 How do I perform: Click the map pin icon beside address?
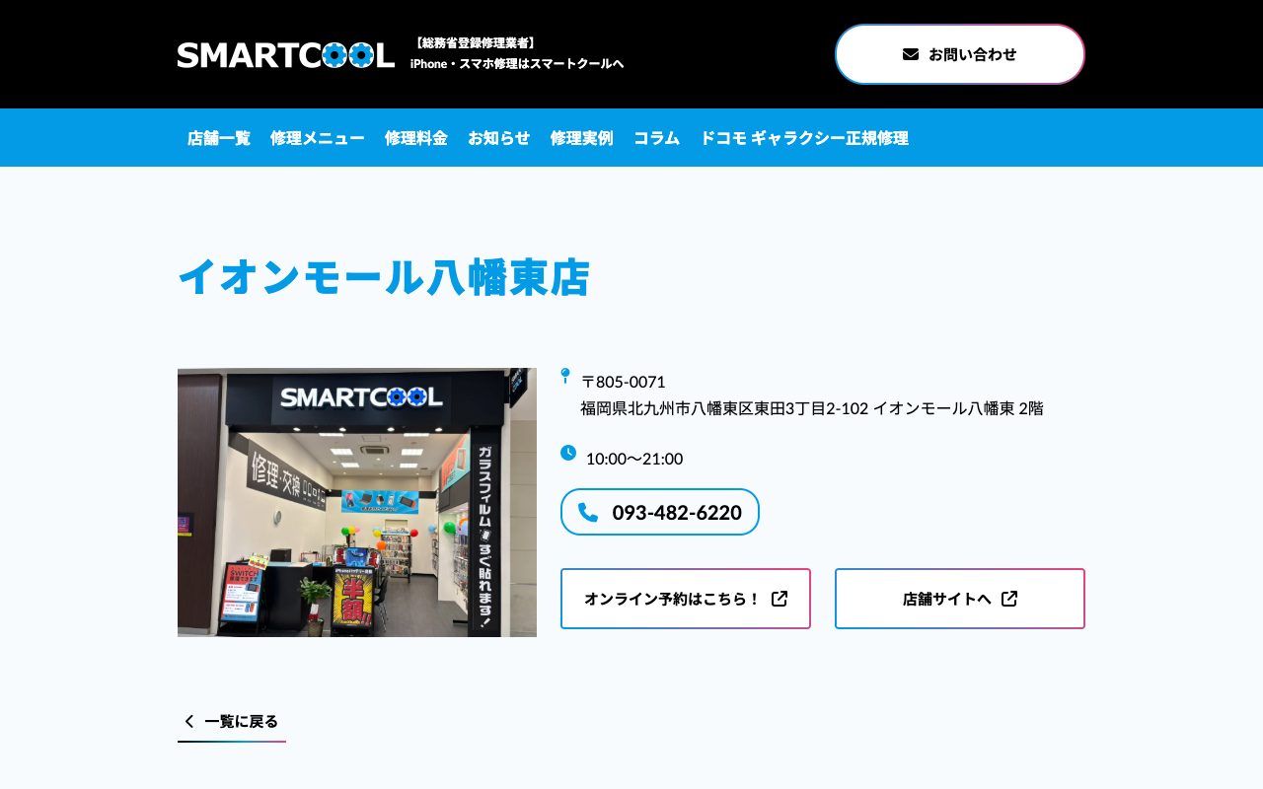click(x=565, y=376)
